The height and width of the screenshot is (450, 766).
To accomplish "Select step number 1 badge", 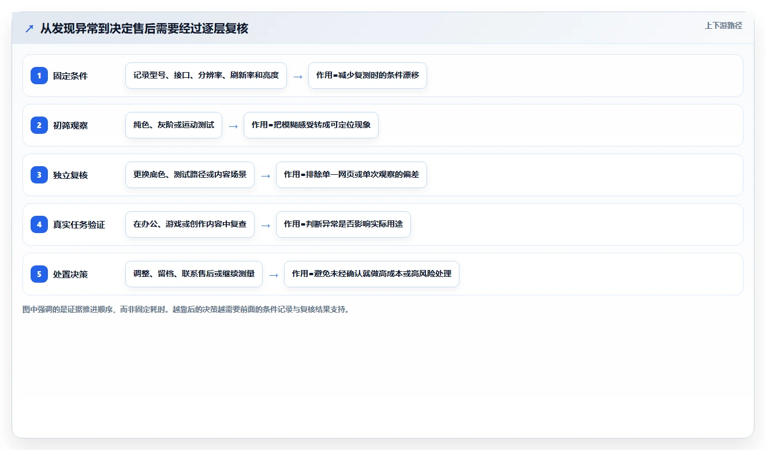I will (x=39, y=76).
